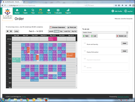The height and width of the screenshot is (102, 135).
Task: Open the Algonquin Studios footer link
Action: (x=123, y=97)
